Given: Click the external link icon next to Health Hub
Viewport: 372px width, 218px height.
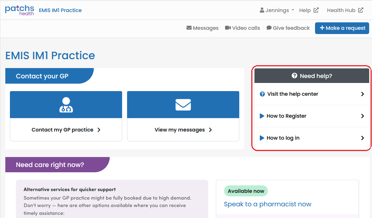Looking at the screenshot, I should (x=361, y=10).
